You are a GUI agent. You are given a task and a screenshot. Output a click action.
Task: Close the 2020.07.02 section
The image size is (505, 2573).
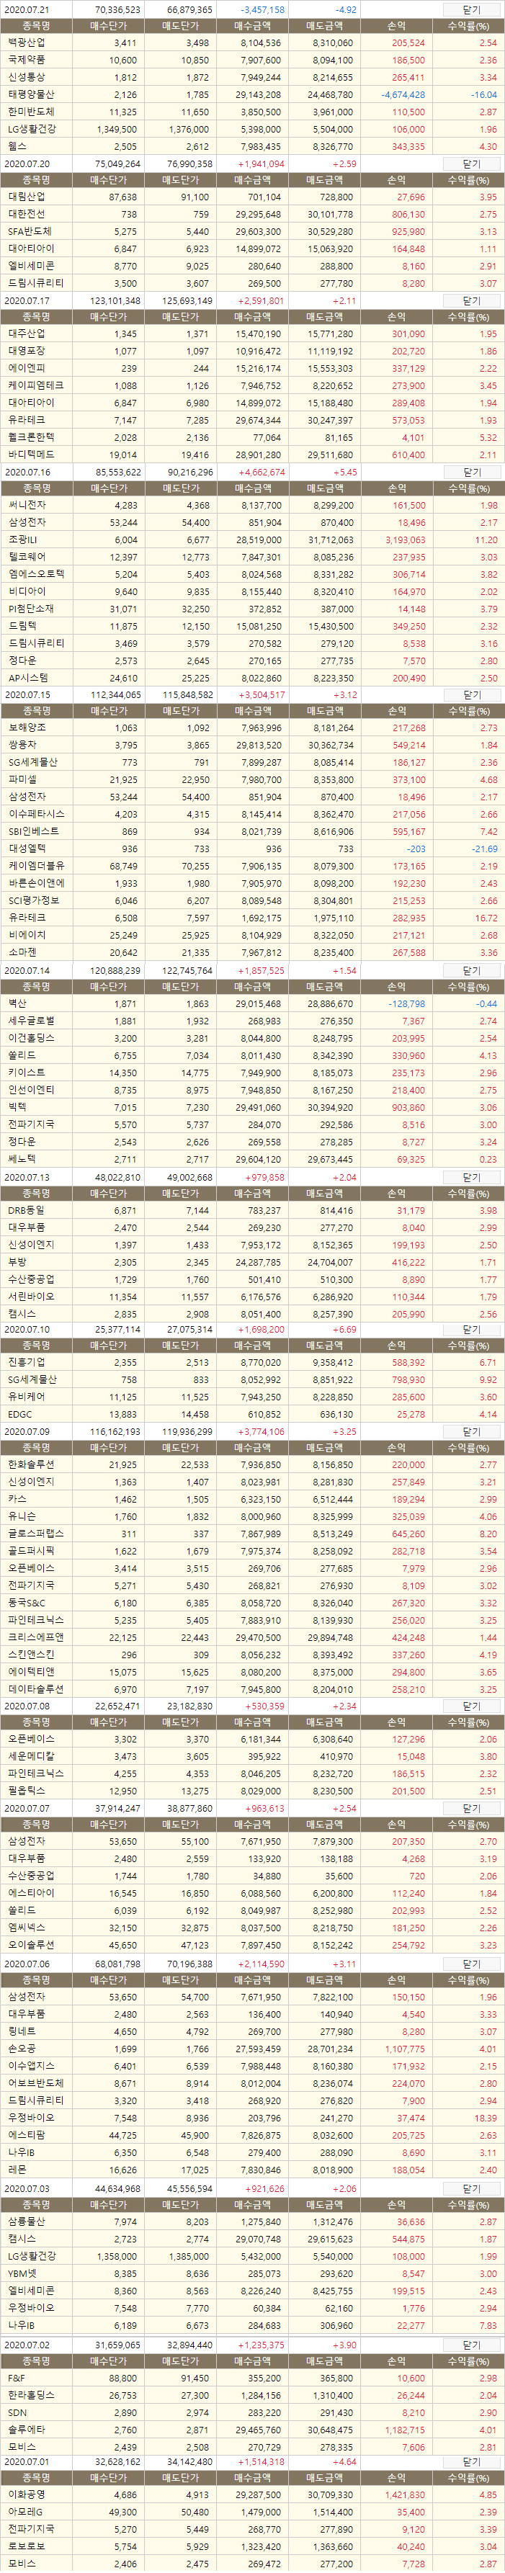pyautogui.click(x=471, y=2344)
